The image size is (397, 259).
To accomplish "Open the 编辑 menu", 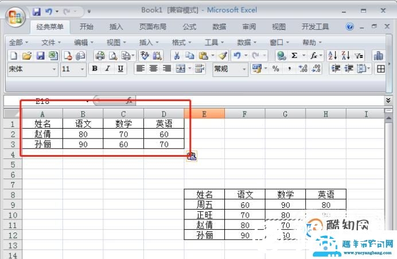I will click(x=84, y=42).
